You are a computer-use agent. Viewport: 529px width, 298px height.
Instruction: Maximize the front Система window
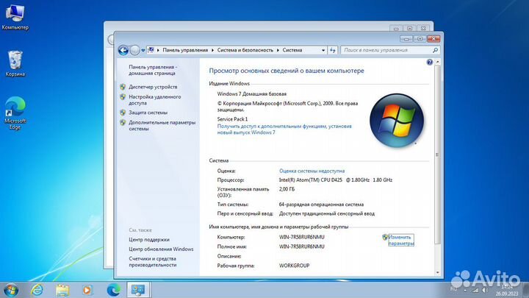point(420,39)
